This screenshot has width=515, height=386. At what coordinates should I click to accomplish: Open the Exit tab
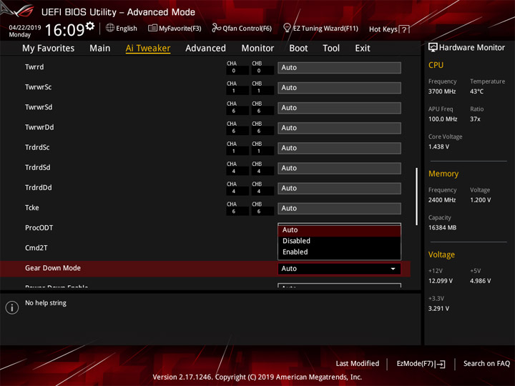pyautogui.click(x=363, y=49)
